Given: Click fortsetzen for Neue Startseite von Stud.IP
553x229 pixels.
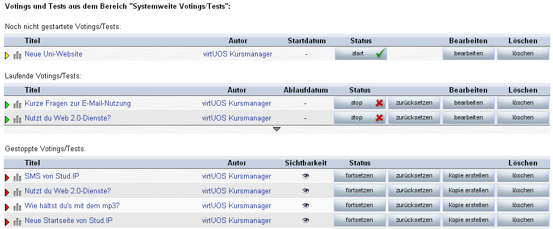Looking at the screenshot, I should 360,220.
